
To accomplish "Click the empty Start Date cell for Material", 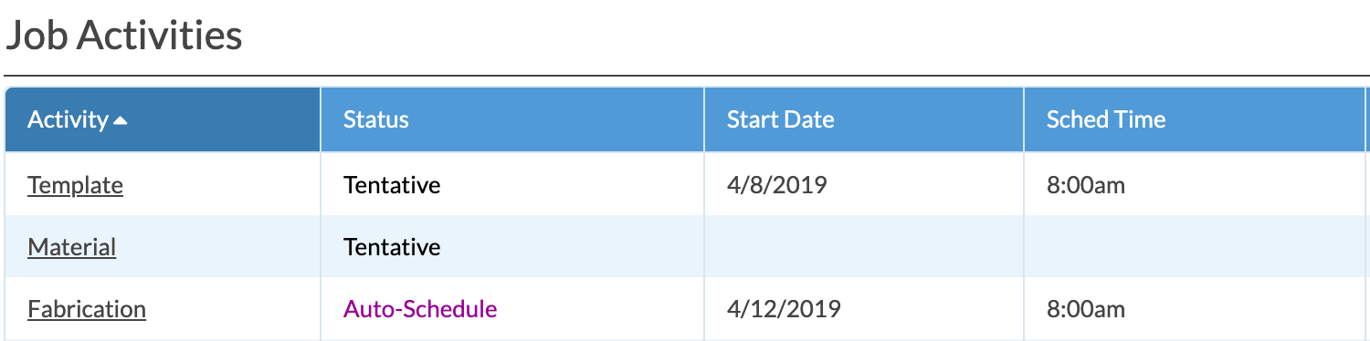I will click(x=864, y=246).
